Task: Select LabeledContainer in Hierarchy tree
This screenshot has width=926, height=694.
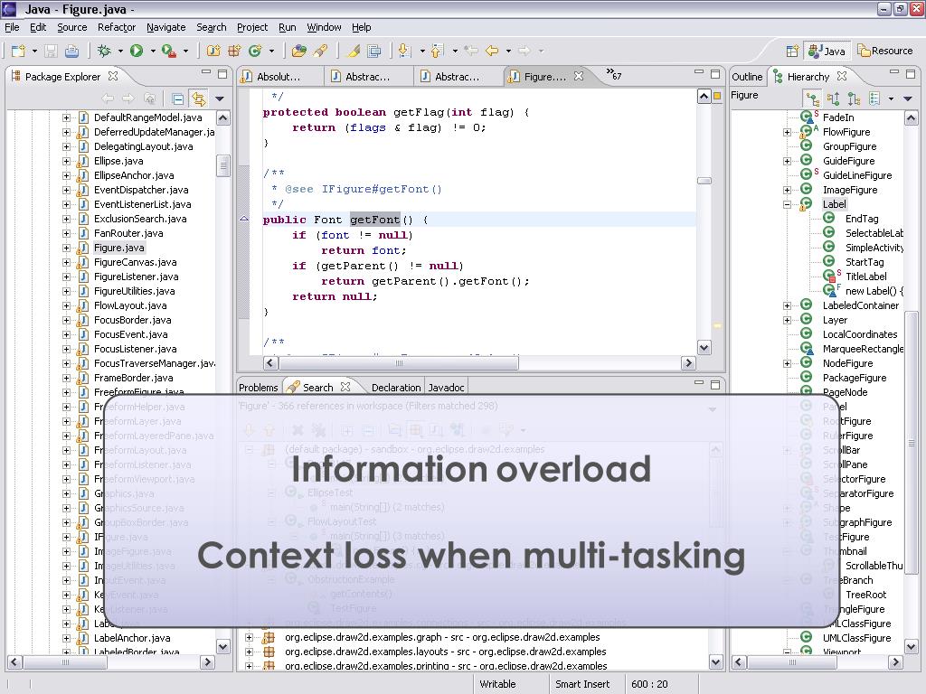Action: (861, 305)
